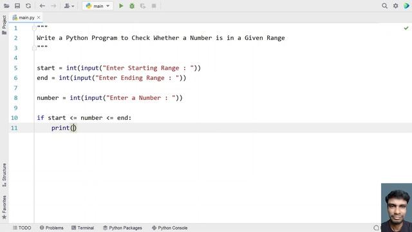Run the program with green play button

pyautogui.click(x=121, y=6)
